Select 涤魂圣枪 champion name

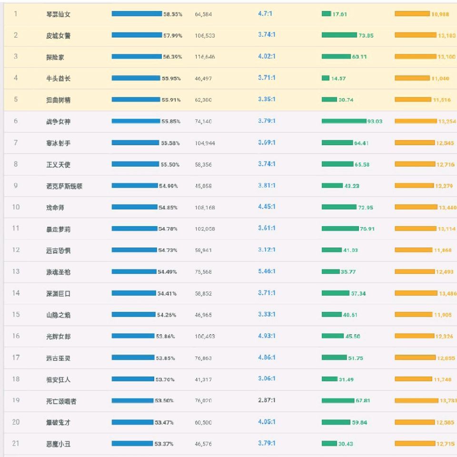tap(58, 272)
